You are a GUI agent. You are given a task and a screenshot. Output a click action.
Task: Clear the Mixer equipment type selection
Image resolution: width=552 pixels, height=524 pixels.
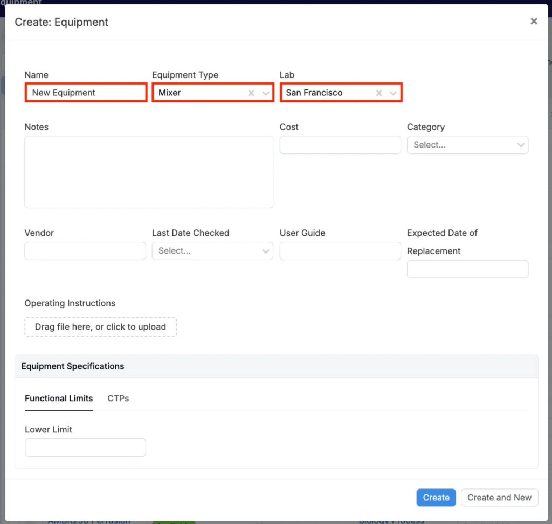click(251, 93)
